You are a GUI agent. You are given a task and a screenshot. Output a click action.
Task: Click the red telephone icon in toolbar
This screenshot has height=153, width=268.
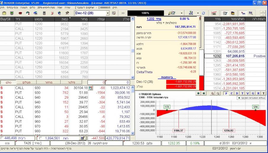(20, 13)
